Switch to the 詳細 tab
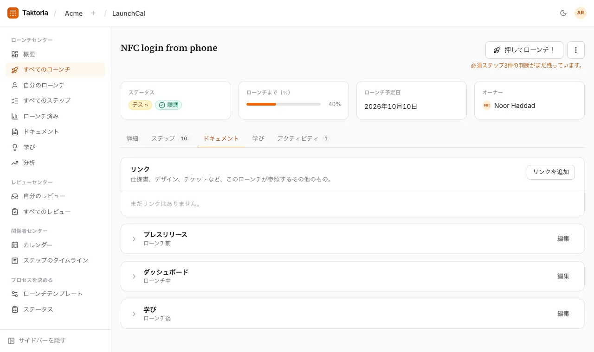 pyautogui.click(x=132, y=138)
